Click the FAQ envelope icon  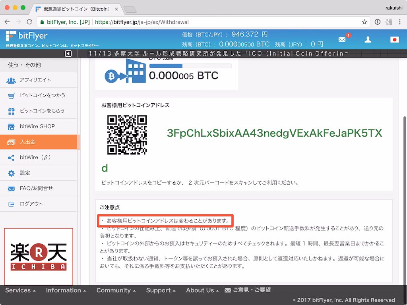(11, 189)
